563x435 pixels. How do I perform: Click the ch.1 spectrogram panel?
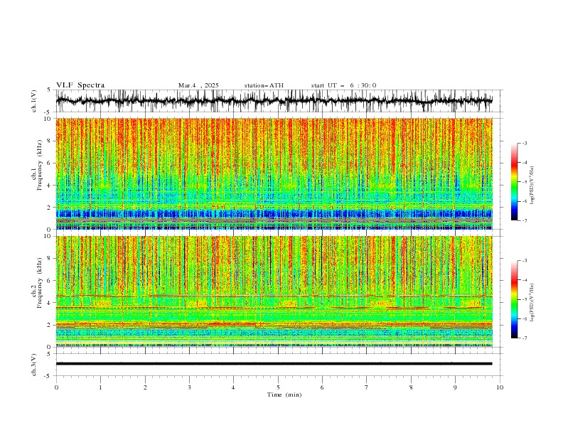tap(274, 173)
